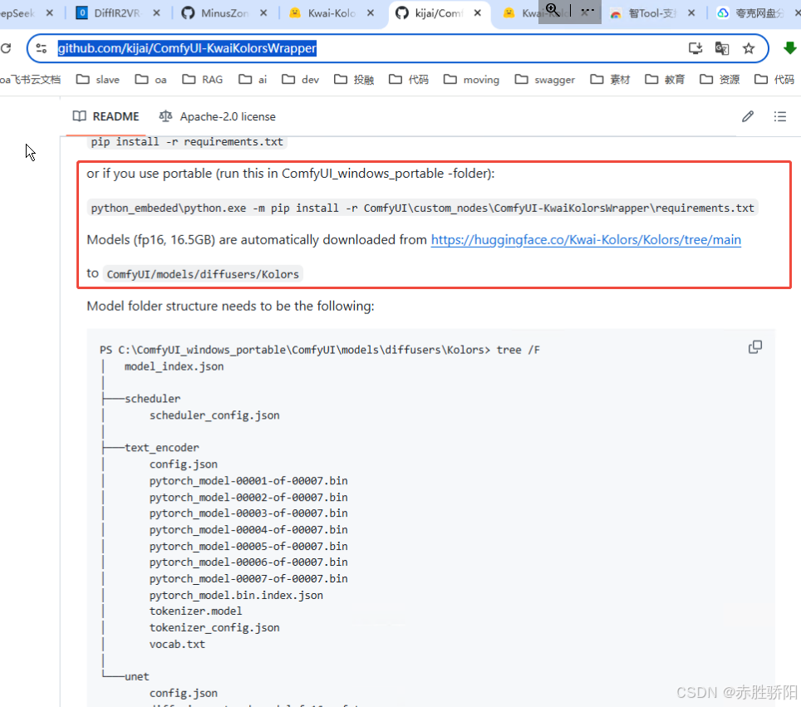Click tokenizer.model in the tree
The image size is (801, 707).
195,611
